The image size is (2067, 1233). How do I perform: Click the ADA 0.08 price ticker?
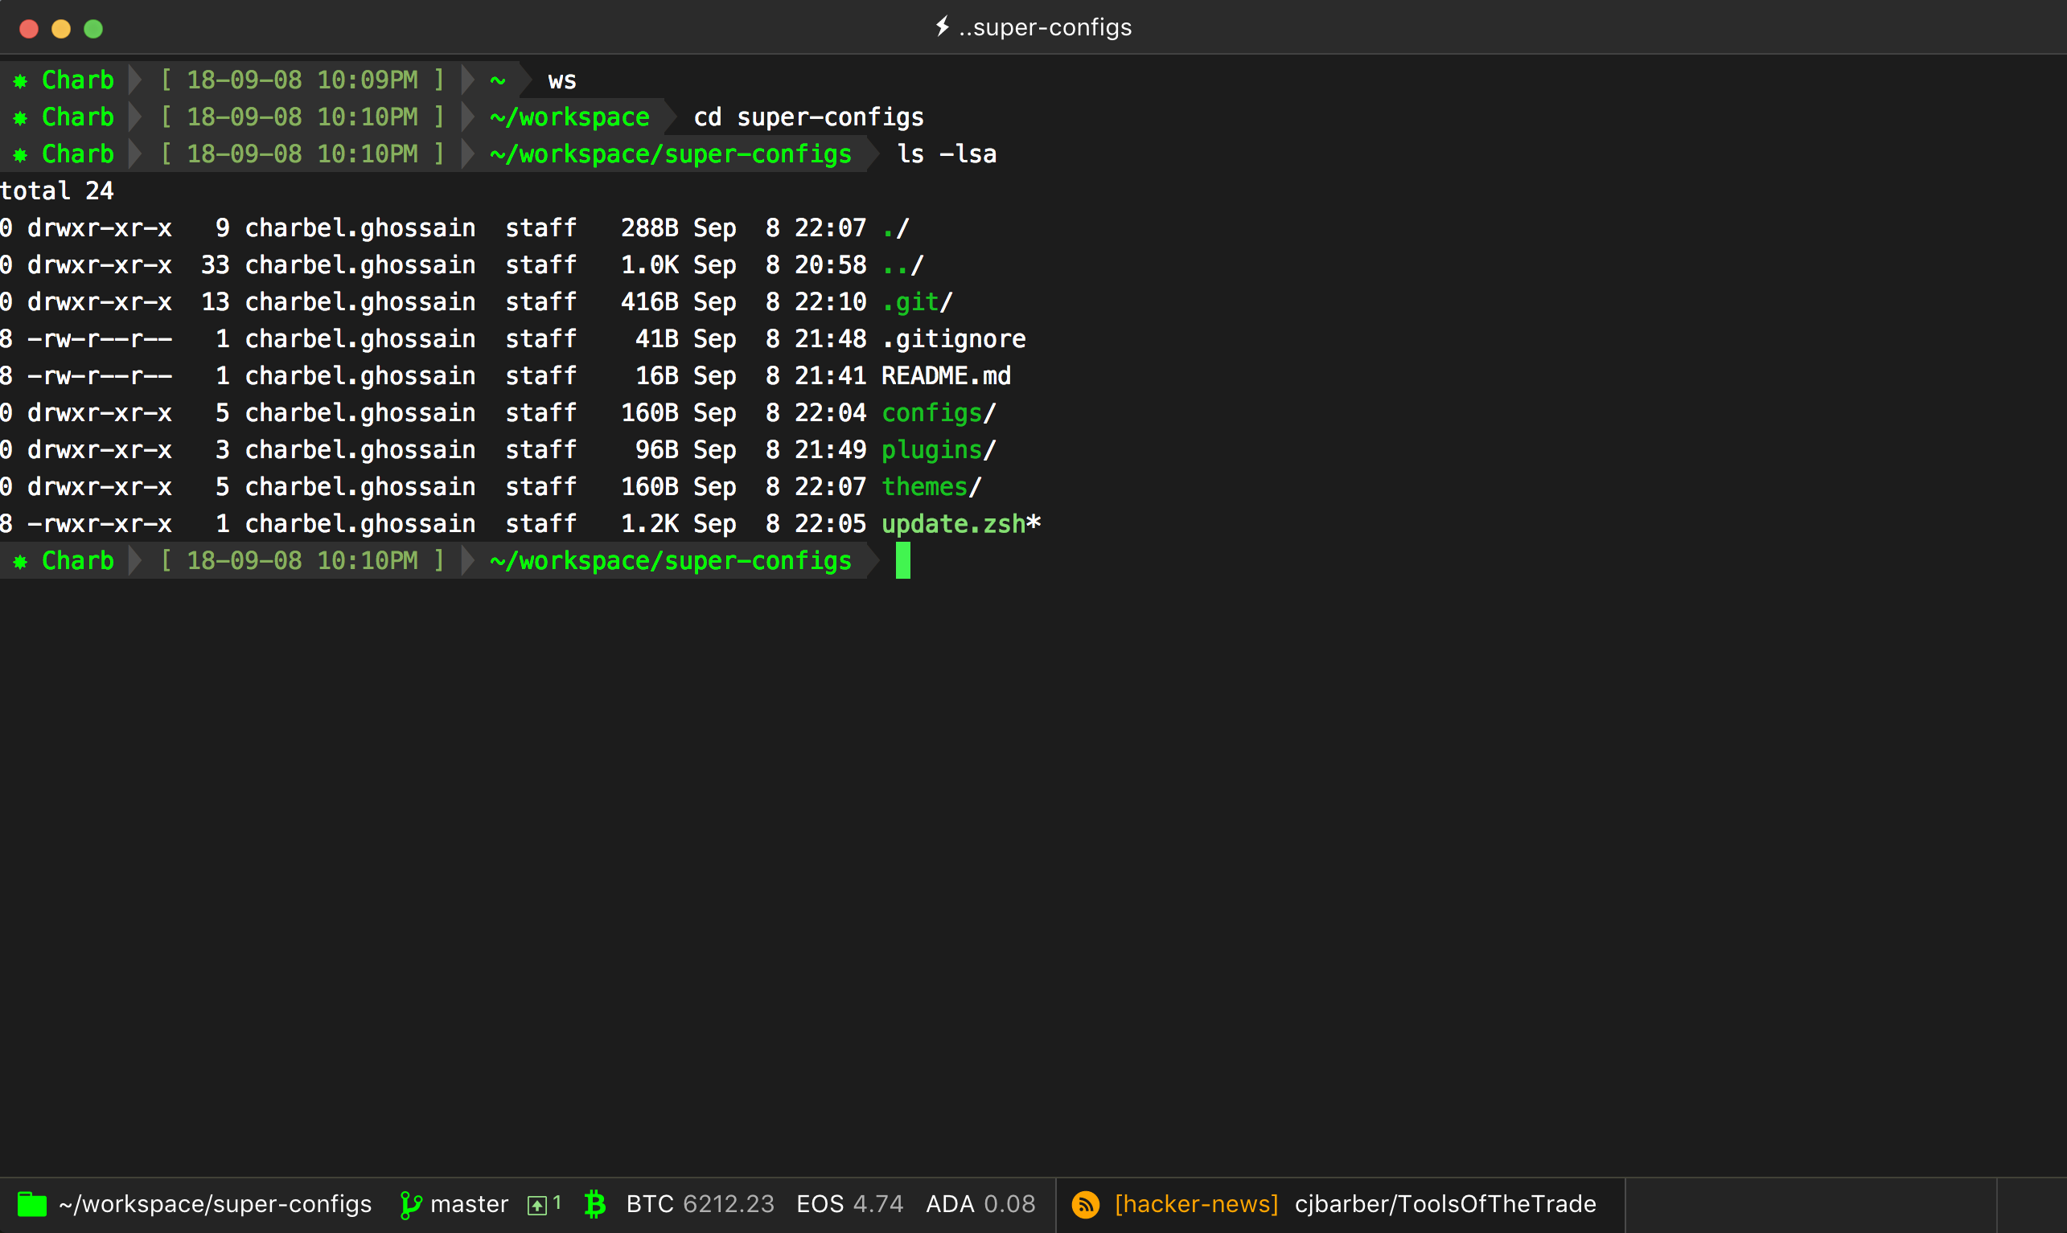[980, 1204]
